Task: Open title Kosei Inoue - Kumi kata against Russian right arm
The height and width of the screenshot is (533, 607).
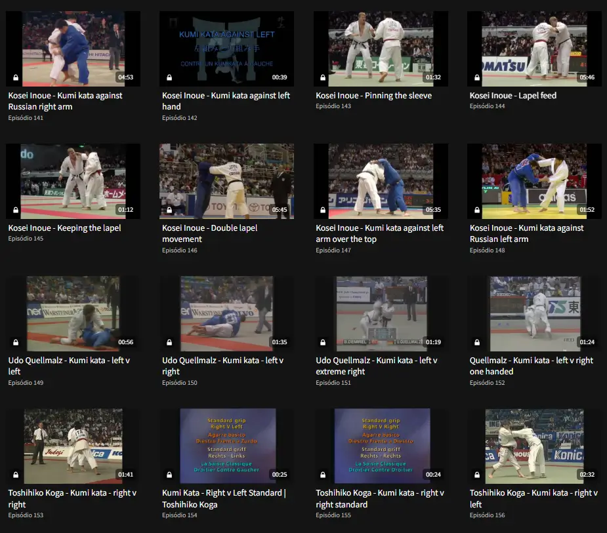Action: (65, 101)
